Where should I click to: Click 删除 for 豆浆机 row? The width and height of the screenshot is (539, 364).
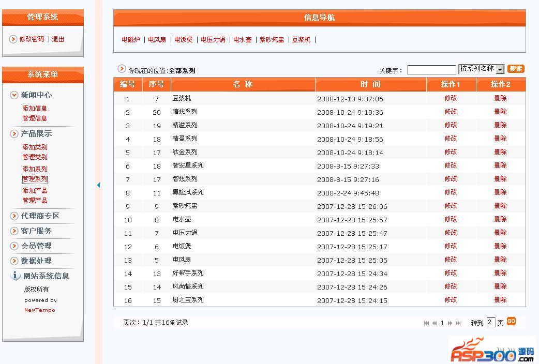point(501,98)
